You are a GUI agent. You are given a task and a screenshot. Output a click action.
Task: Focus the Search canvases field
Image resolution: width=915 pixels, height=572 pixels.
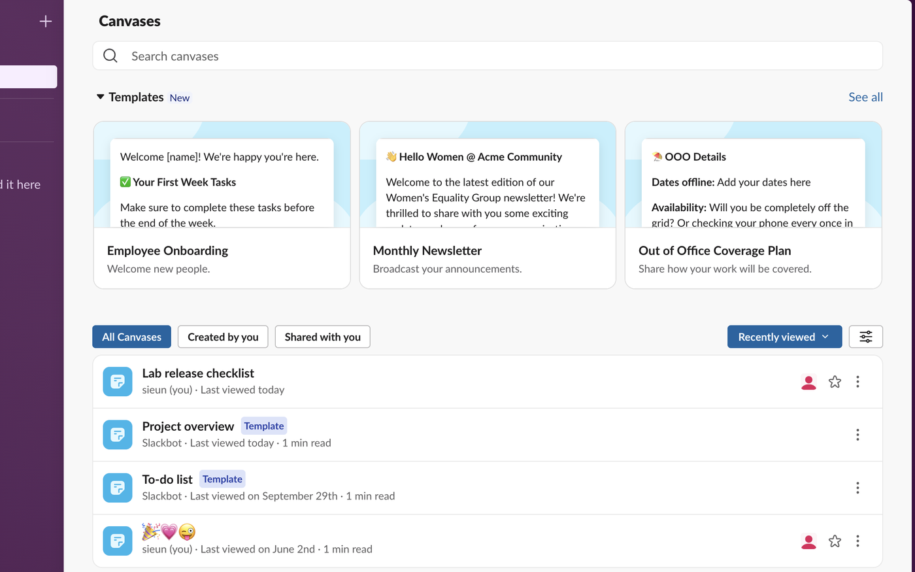pos(488,56)
